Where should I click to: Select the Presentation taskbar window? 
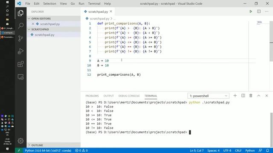pos(7,37)
